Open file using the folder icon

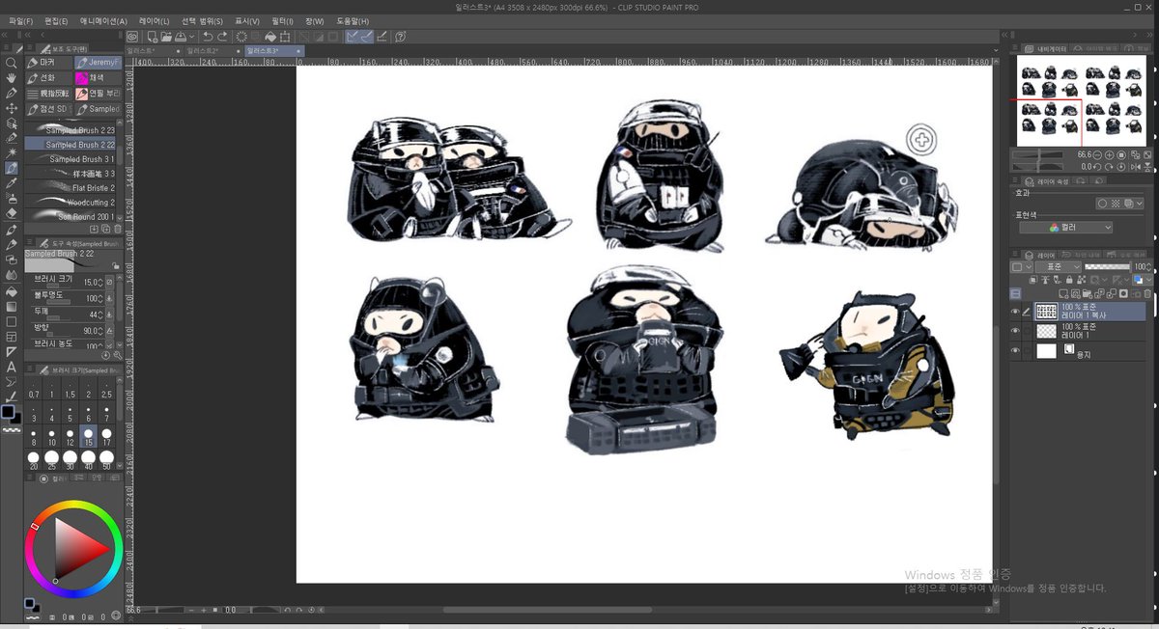(165, 37)
